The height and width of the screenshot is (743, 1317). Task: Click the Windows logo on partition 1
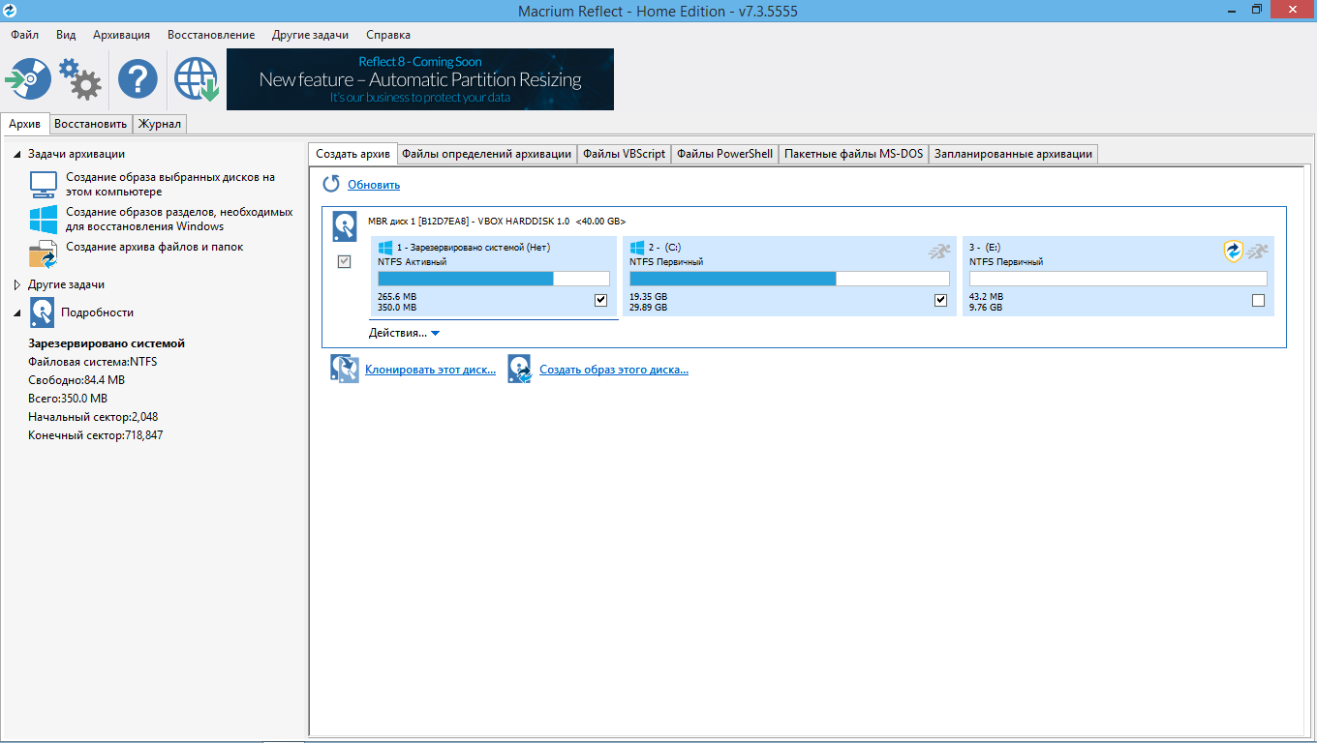pyautogui.click(x=384, y=248)
